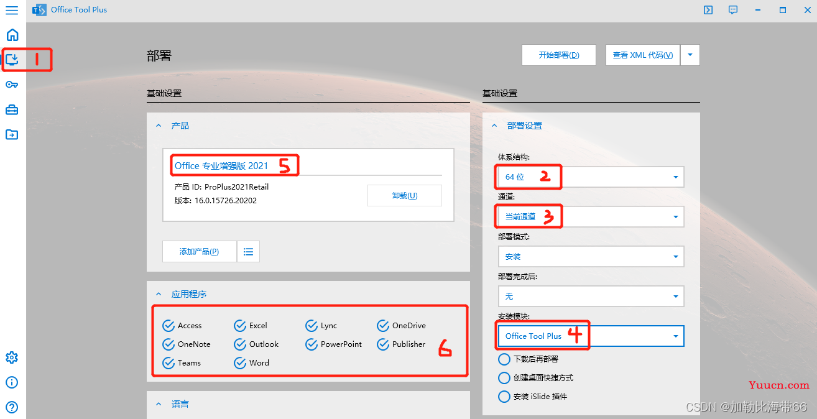Open the hamburger navigation menu
Viewport: 817px width, 419px height.
coord(12,10)
